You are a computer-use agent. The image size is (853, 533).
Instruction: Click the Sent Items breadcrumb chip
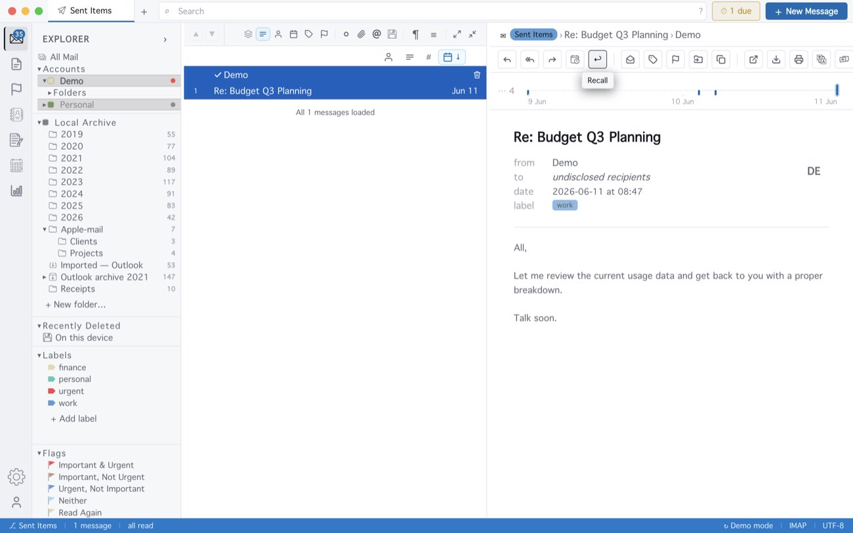click(533, 35)
